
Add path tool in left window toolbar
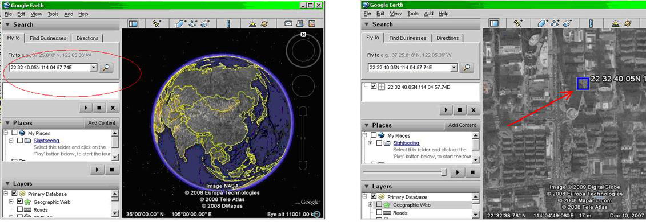tap(193, 24)
